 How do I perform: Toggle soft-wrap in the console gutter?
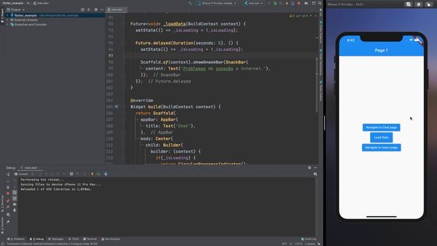click(14, 193)
